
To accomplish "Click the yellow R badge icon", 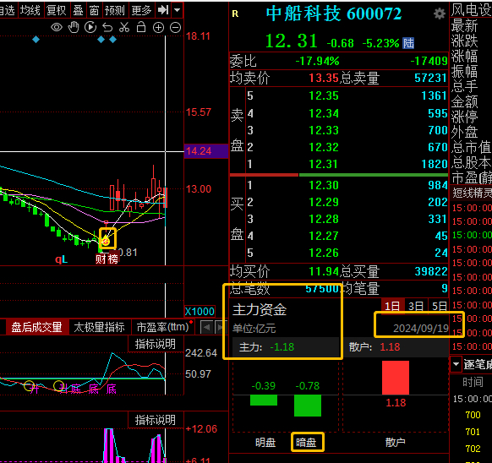I will (x=235, y=14).
